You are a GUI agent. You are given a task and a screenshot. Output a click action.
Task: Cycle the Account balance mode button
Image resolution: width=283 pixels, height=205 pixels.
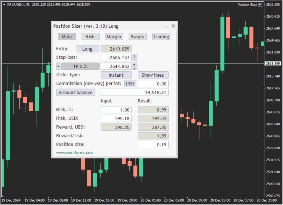(75, 92)
